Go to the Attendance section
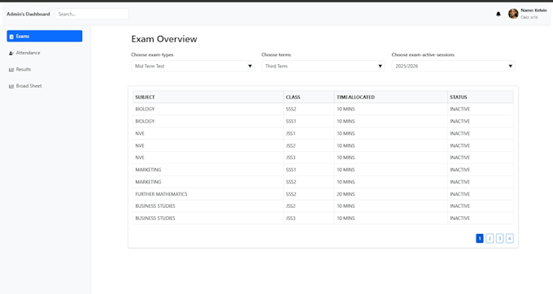Image resolution: width=553 pixels, height=294 pixels. click(45, 53)
